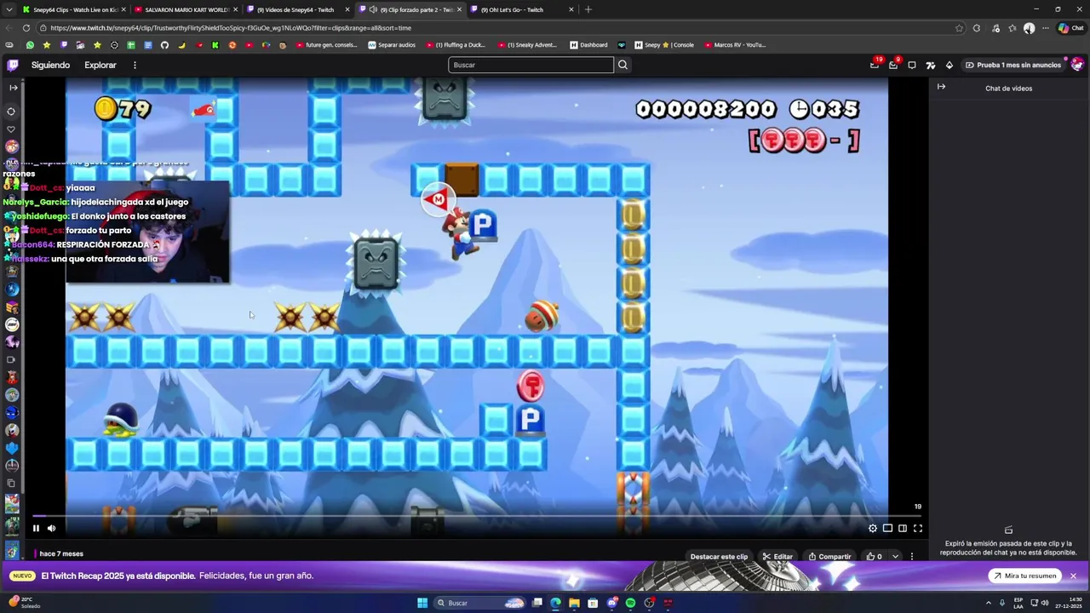Focus the Twitch Buscar search field
1090x613 pixels.
531,65
